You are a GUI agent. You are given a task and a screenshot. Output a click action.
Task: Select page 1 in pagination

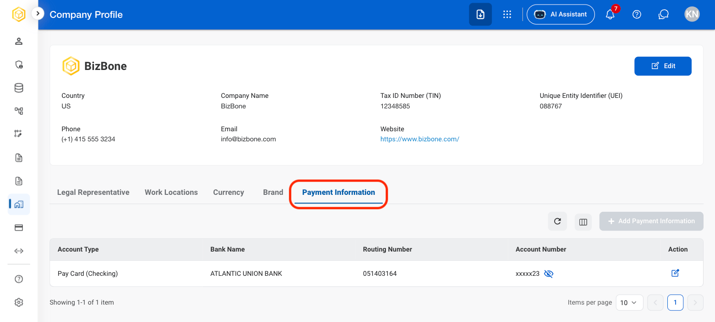[676, 302]
